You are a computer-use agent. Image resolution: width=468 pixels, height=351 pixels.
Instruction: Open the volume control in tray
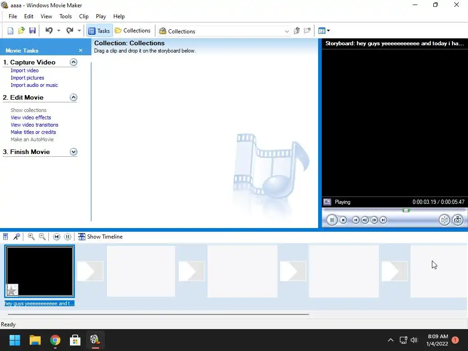[414, 340]
